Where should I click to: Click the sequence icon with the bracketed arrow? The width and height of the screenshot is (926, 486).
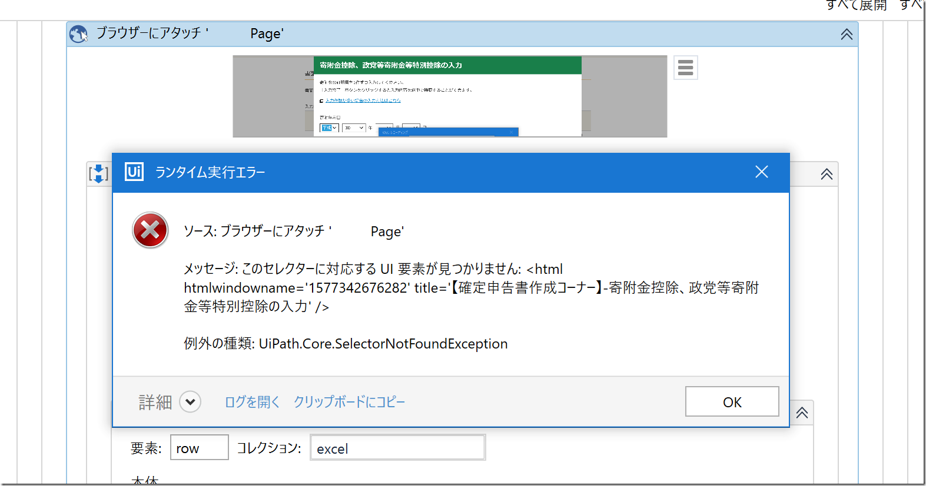[x=98, y=173]
